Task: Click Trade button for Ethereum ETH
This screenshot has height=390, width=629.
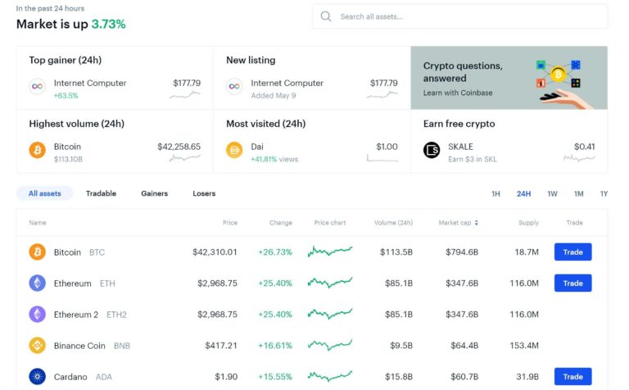Action: click(x=572, y=283)
